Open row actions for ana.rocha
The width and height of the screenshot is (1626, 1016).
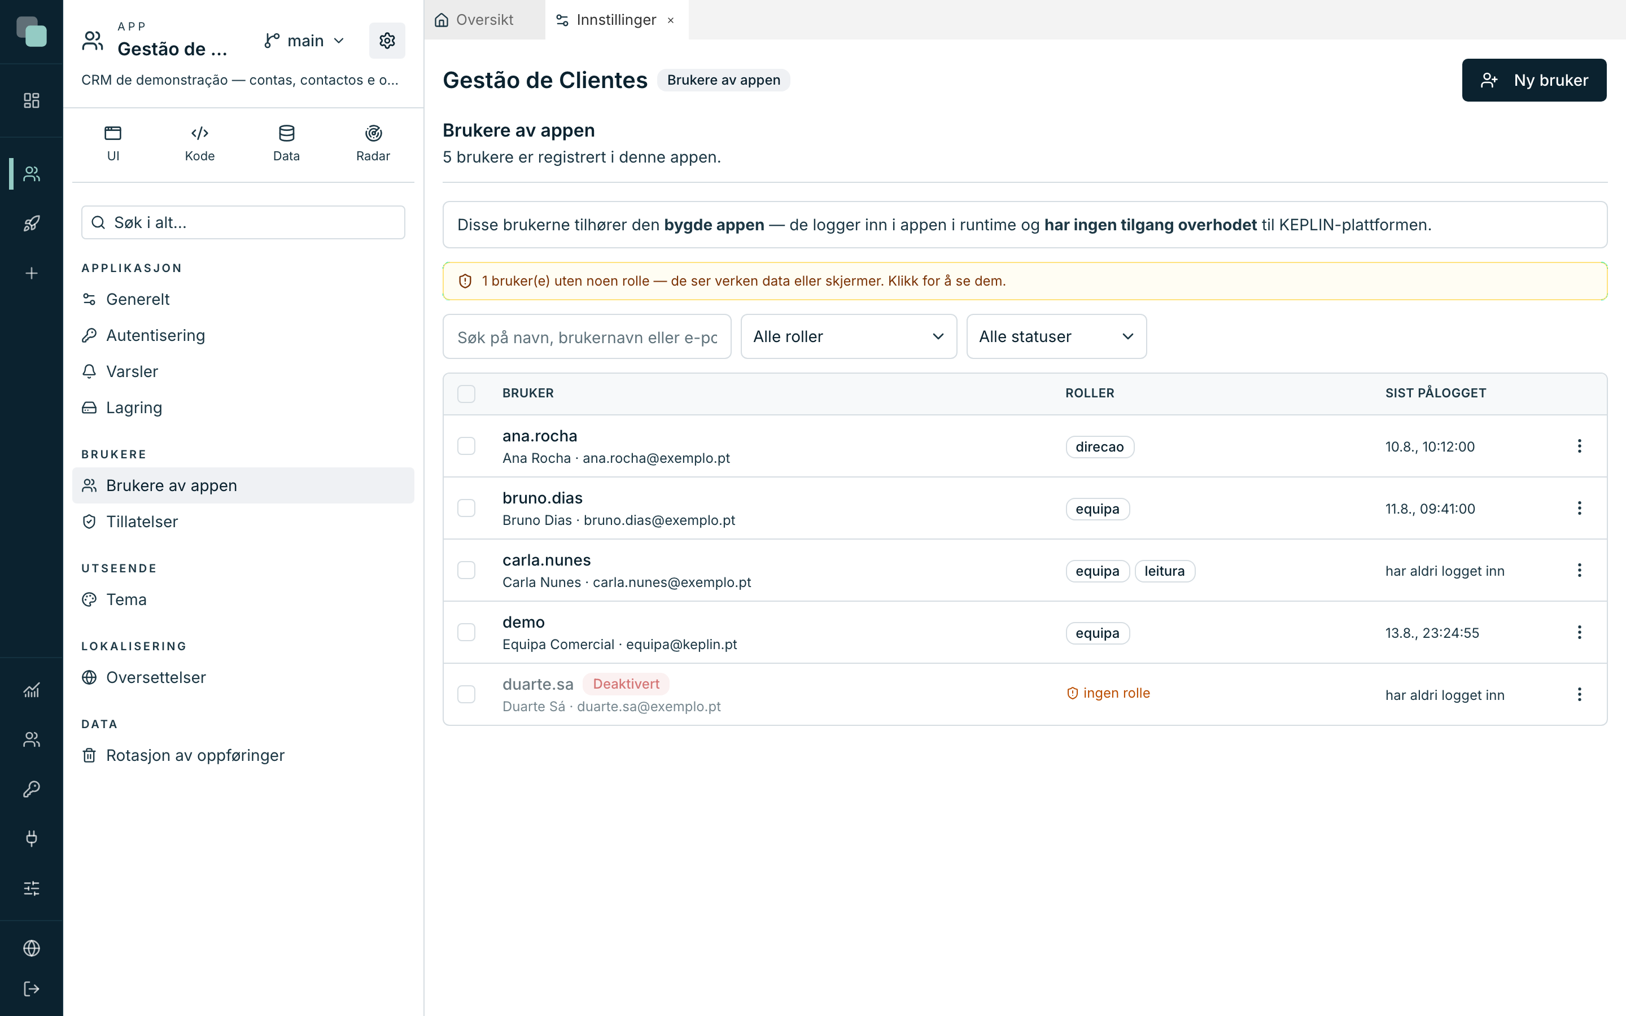coord(1580,446)
